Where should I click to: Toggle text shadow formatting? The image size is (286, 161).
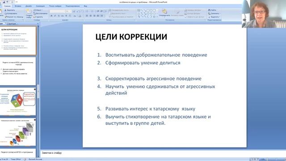click(x=66, y=16)
